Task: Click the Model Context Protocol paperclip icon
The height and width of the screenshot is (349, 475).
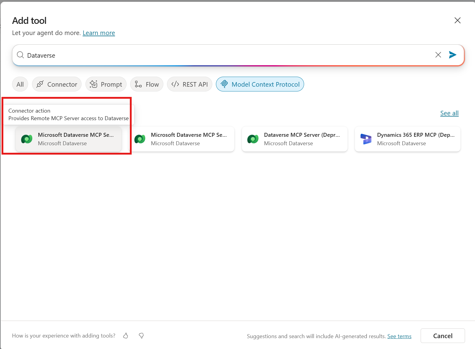Action: 224,84
